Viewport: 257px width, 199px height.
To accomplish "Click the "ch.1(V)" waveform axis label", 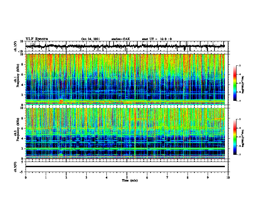I will 16,46.
